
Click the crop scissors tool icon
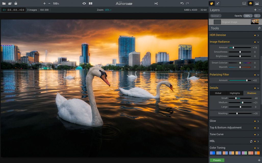pos(156,4)
